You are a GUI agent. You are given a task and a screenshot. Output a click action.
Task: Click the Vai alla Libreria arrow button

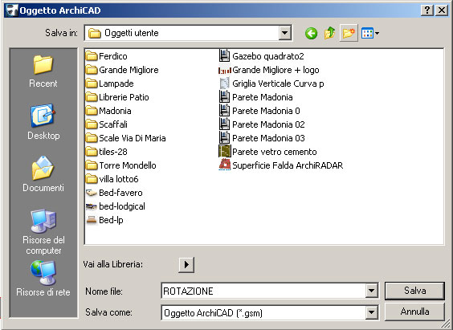click(186, 264)
